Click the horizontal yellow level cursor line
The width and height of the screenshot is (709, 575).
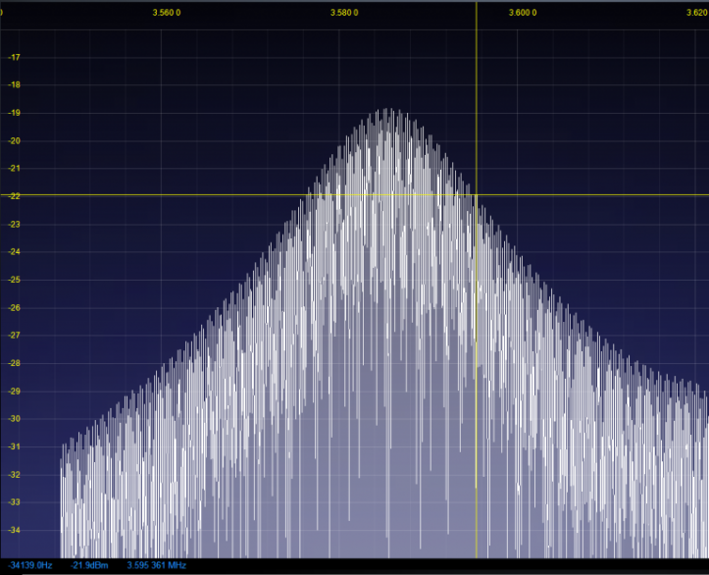point(147,194)
